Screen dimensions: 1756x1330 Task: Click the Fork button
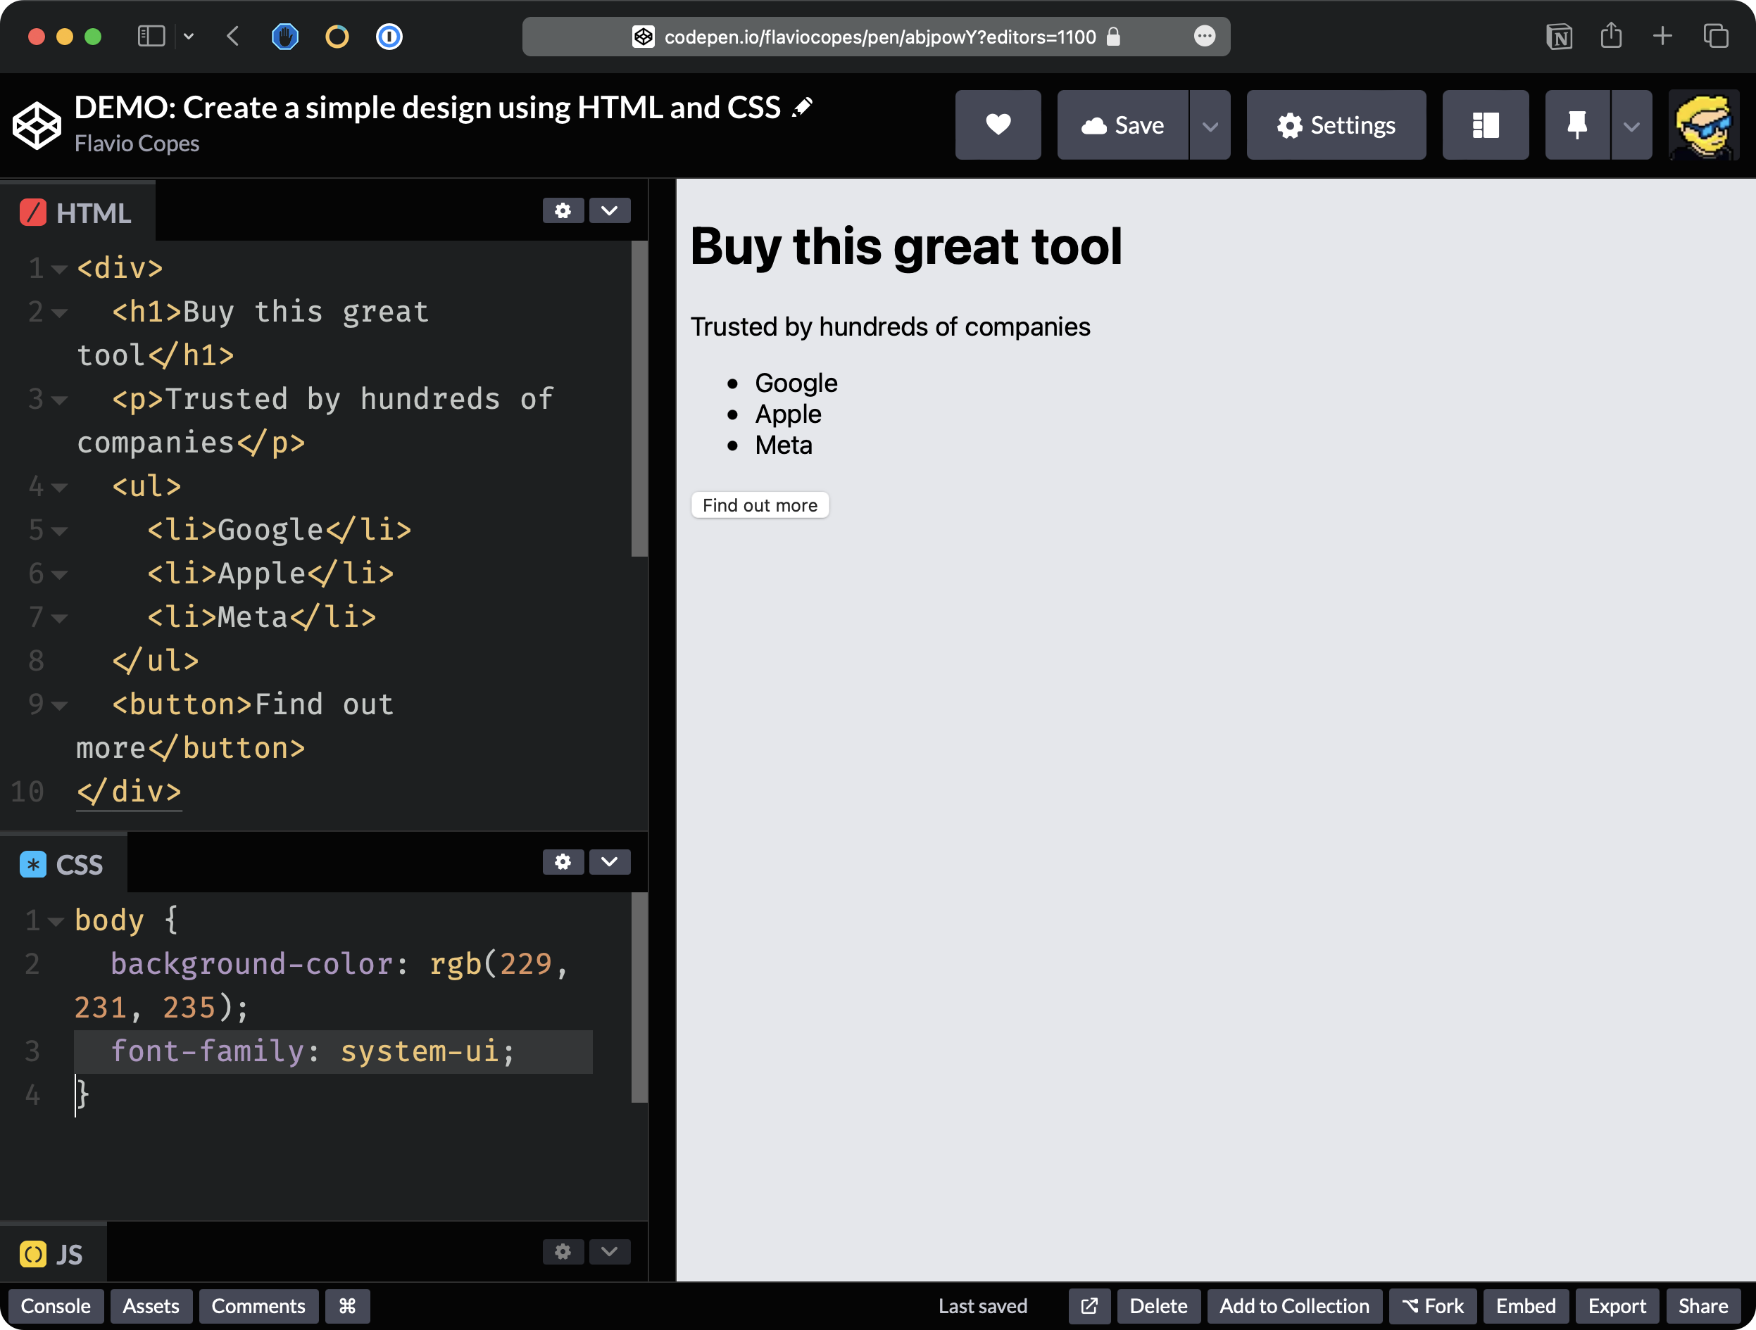tap(1433, 1306)
